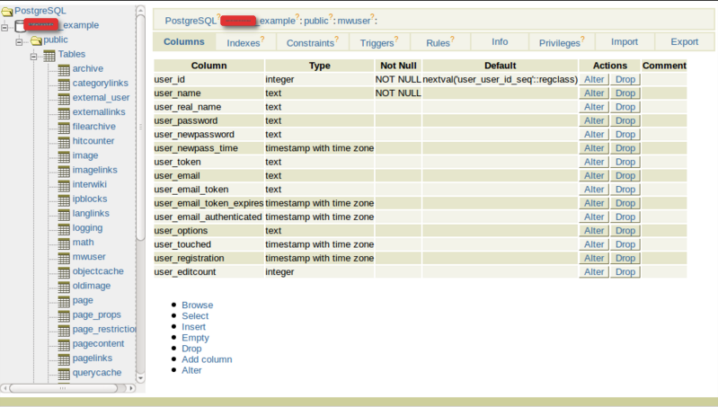The width and height of the screenshot is (718, 407).
Task: Click the table icon beside archive
Action: pyautogui.click(x=64, y=69)
